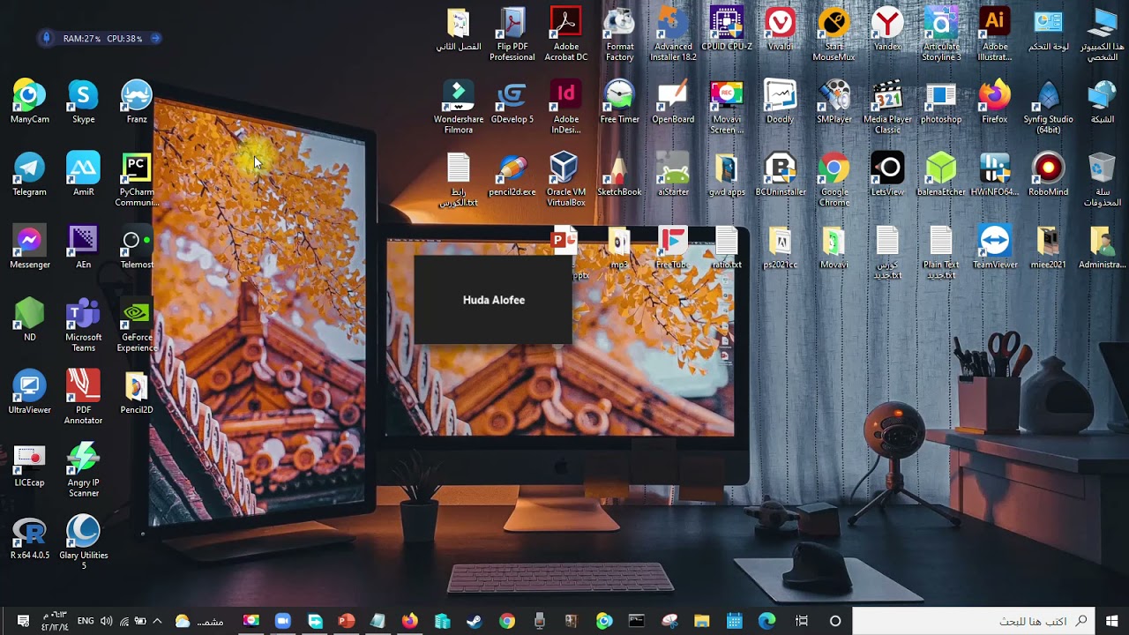Select the Doodly desktop icon
This screenshot has height=635, width=1129.
click(780, 101)
